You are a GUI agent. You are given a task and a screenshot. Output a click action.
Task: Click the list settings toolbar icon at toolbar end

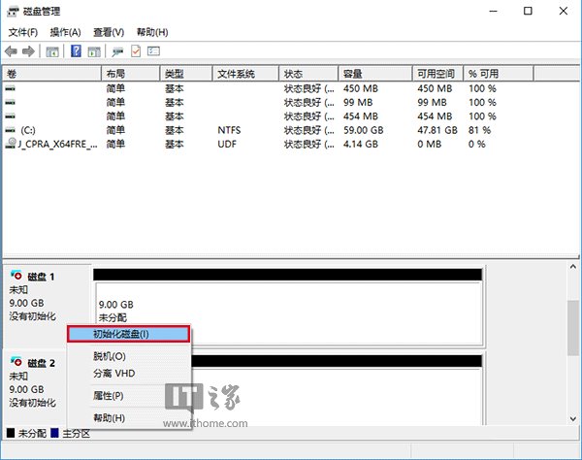(x=153, y=51)
